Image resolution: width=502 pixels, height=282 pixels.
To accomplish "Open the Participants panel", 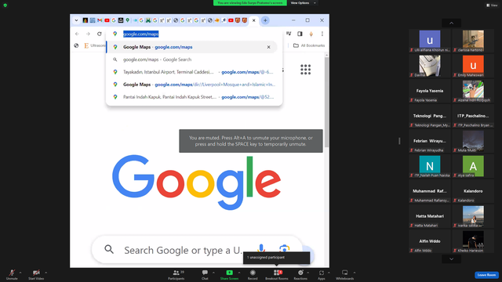I will coord(176,274).
